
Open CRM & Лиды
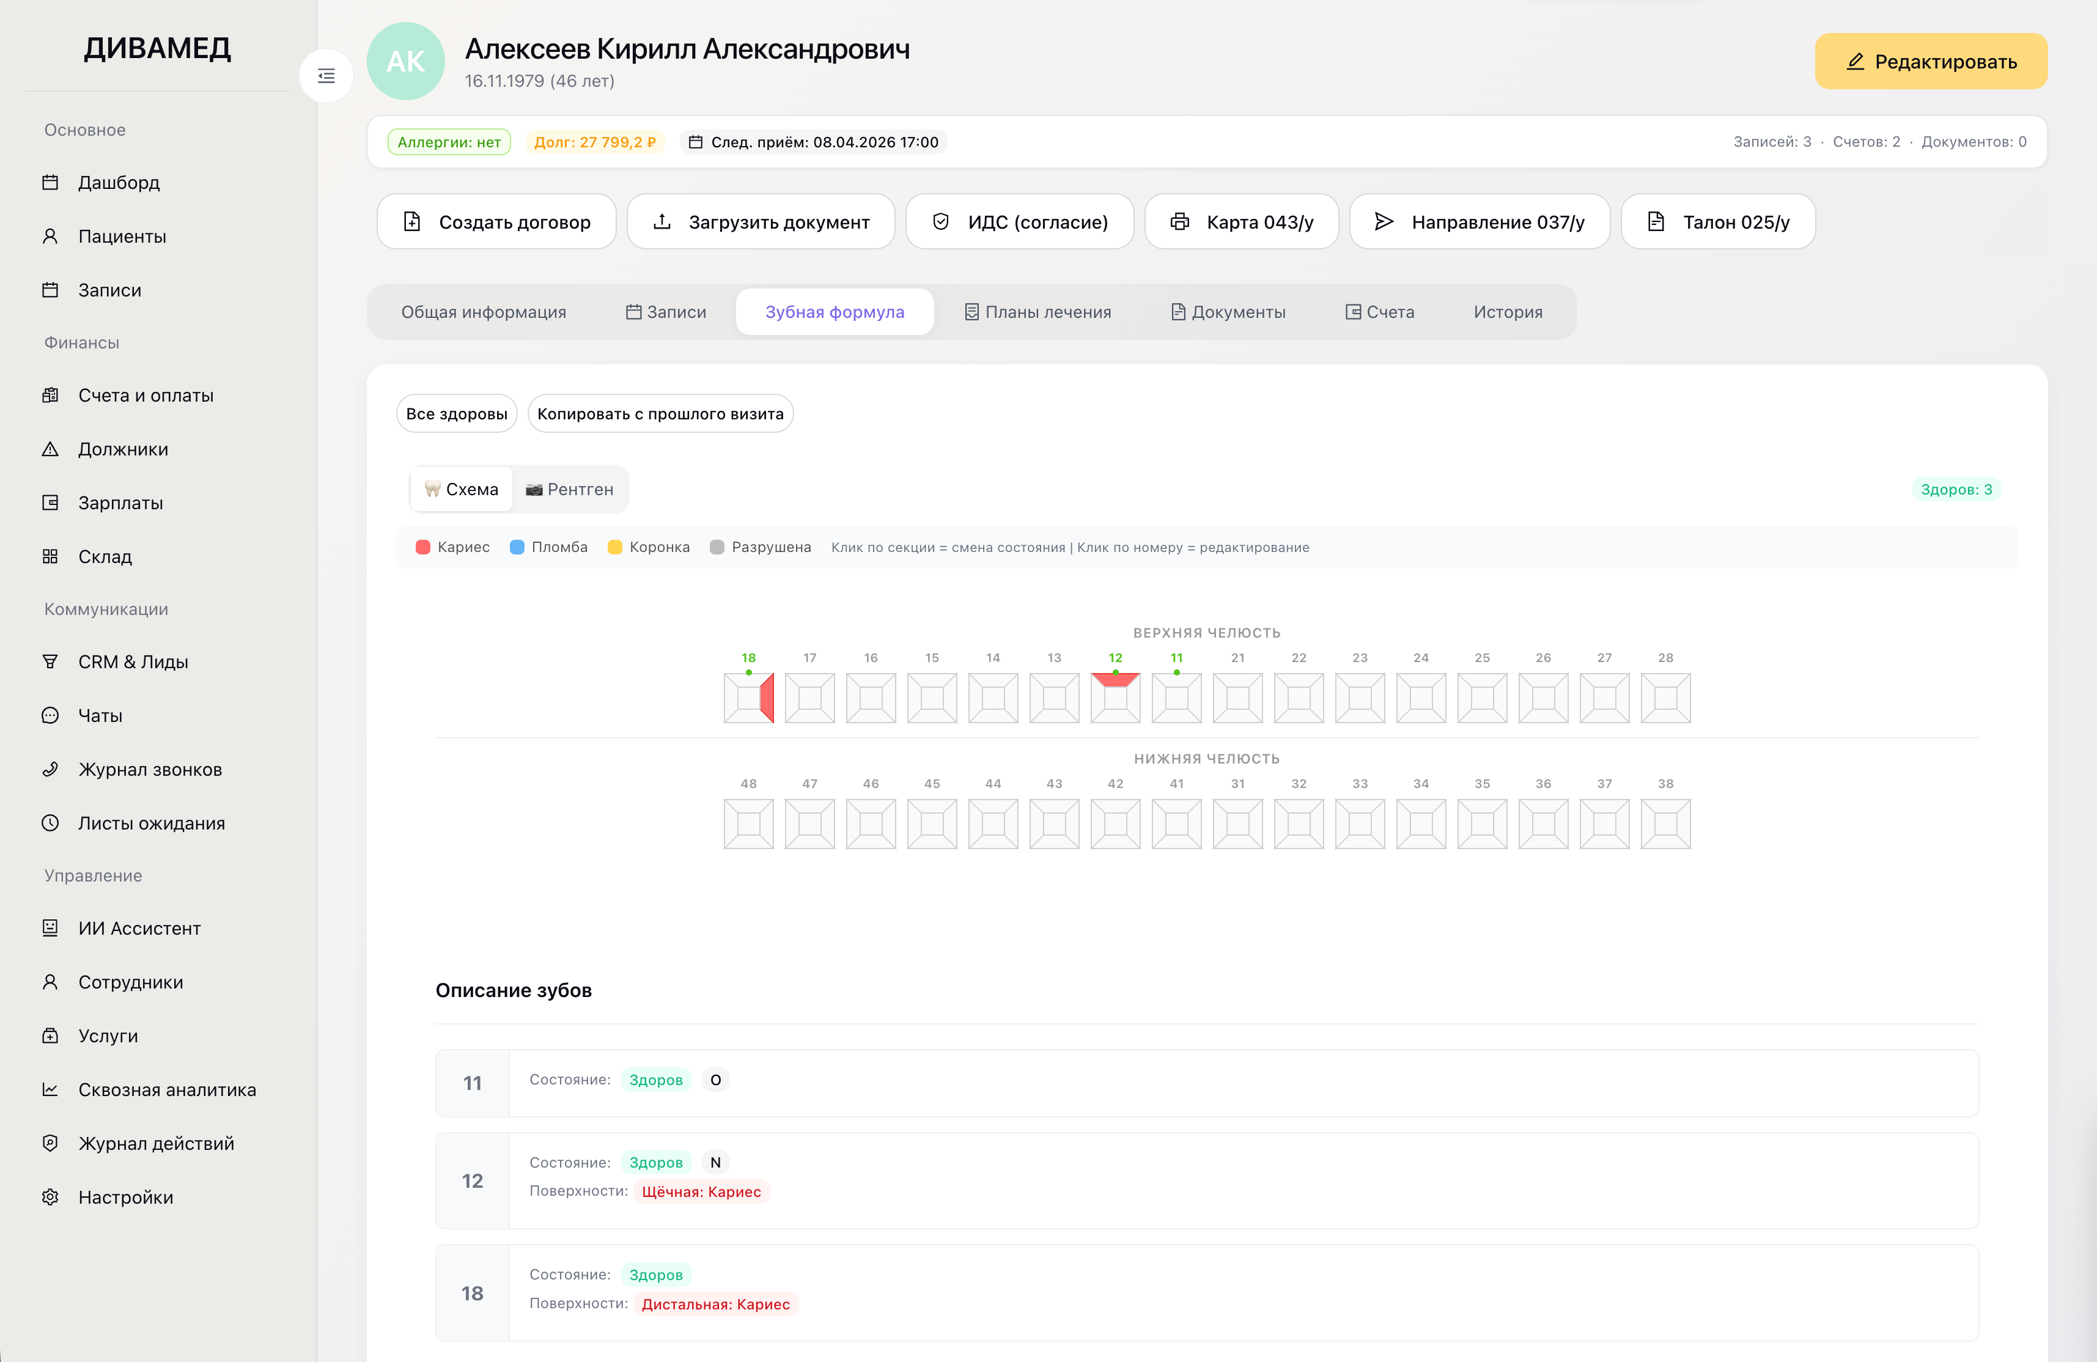click(133, 661)
